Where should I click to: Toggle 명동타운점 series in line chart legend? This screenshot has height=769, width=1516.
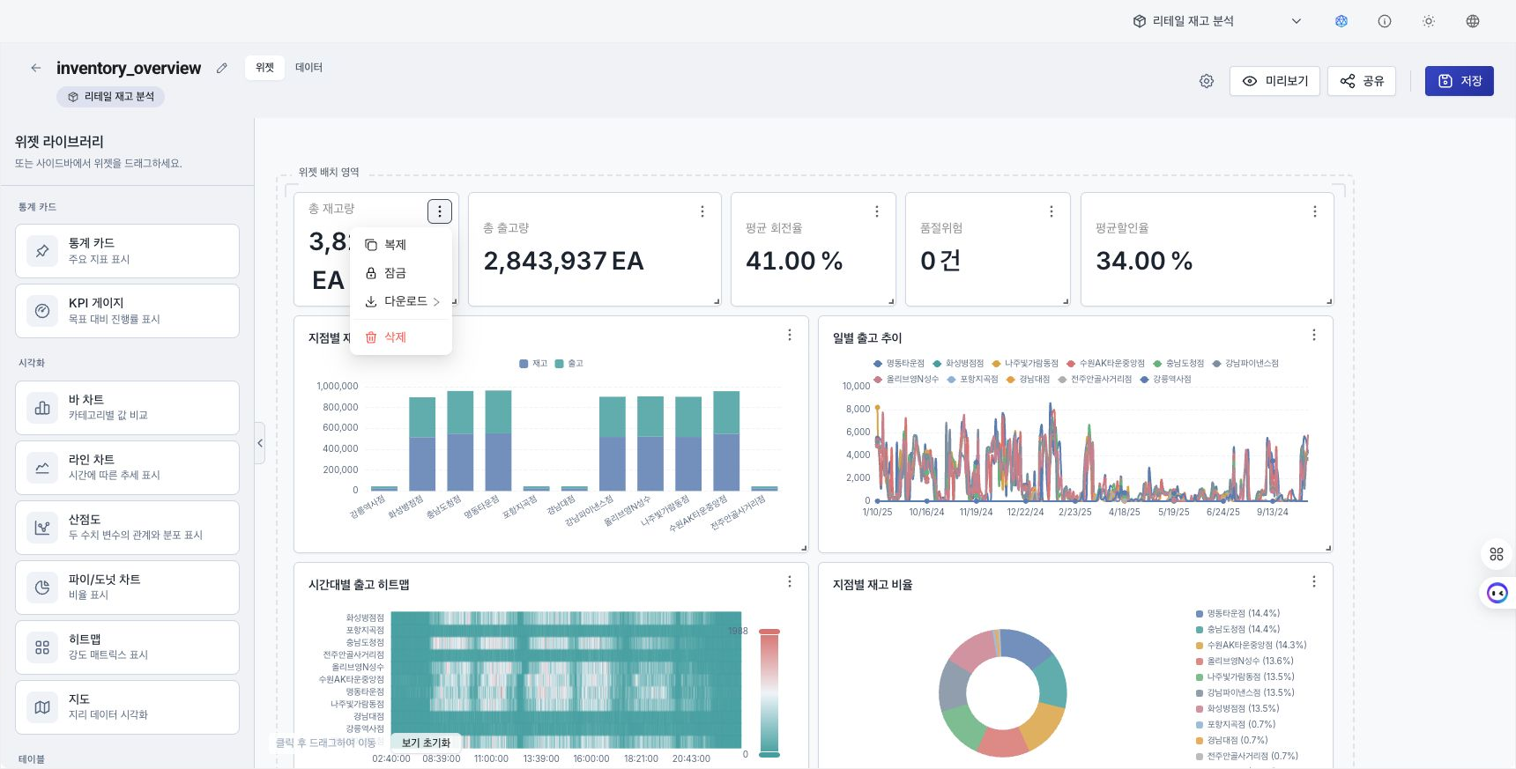(899, 364)
